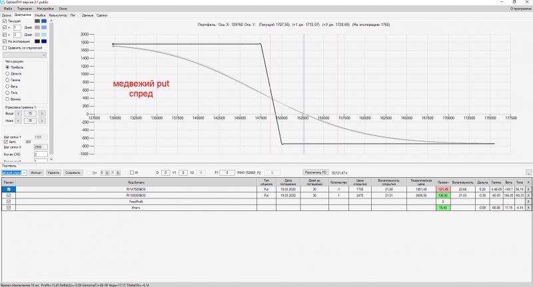
Task: Select Гамма radio button
Action: pyautogui.click(x=7, y=80)
